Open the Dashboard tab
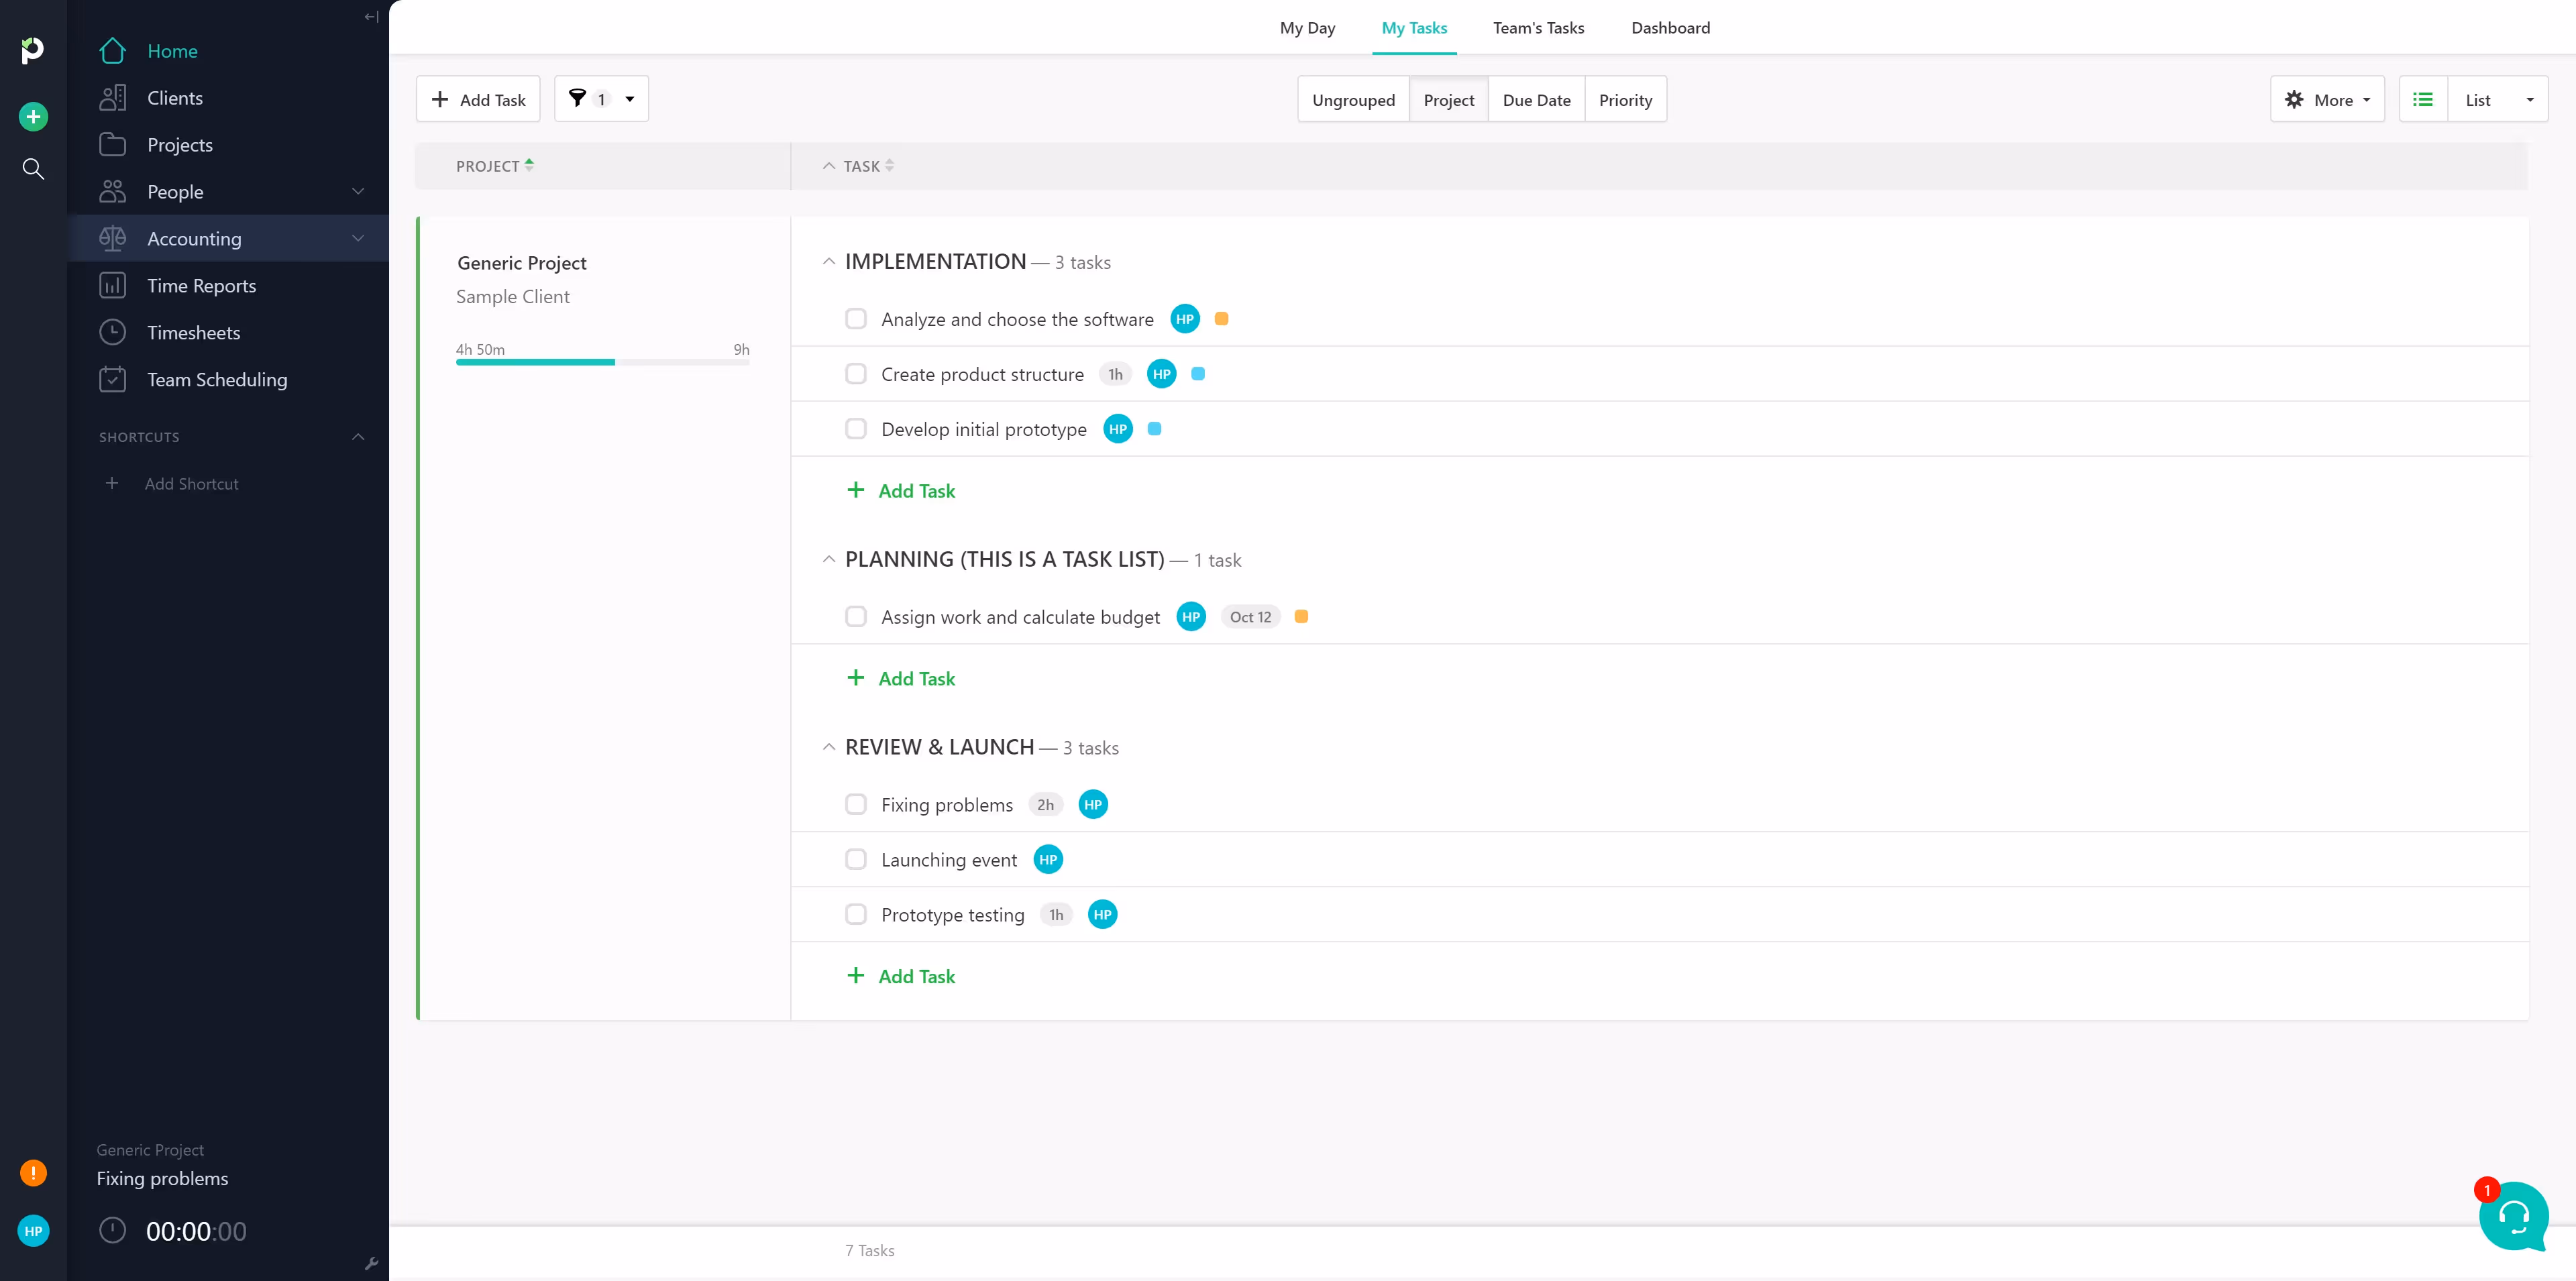Screen dimensions: 2576x1281 pyautogui.click(x=1670, y=28)
